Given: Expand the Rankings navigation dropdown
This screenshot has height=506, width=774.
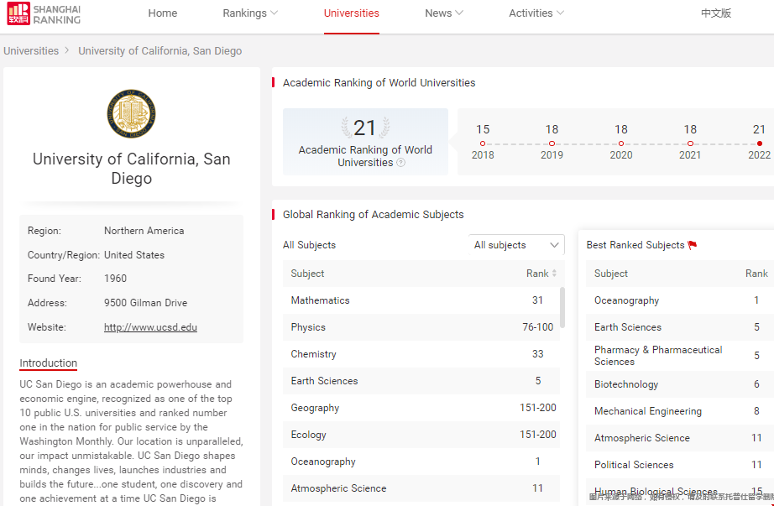Looking at the screenshot, I should [250, 13].
